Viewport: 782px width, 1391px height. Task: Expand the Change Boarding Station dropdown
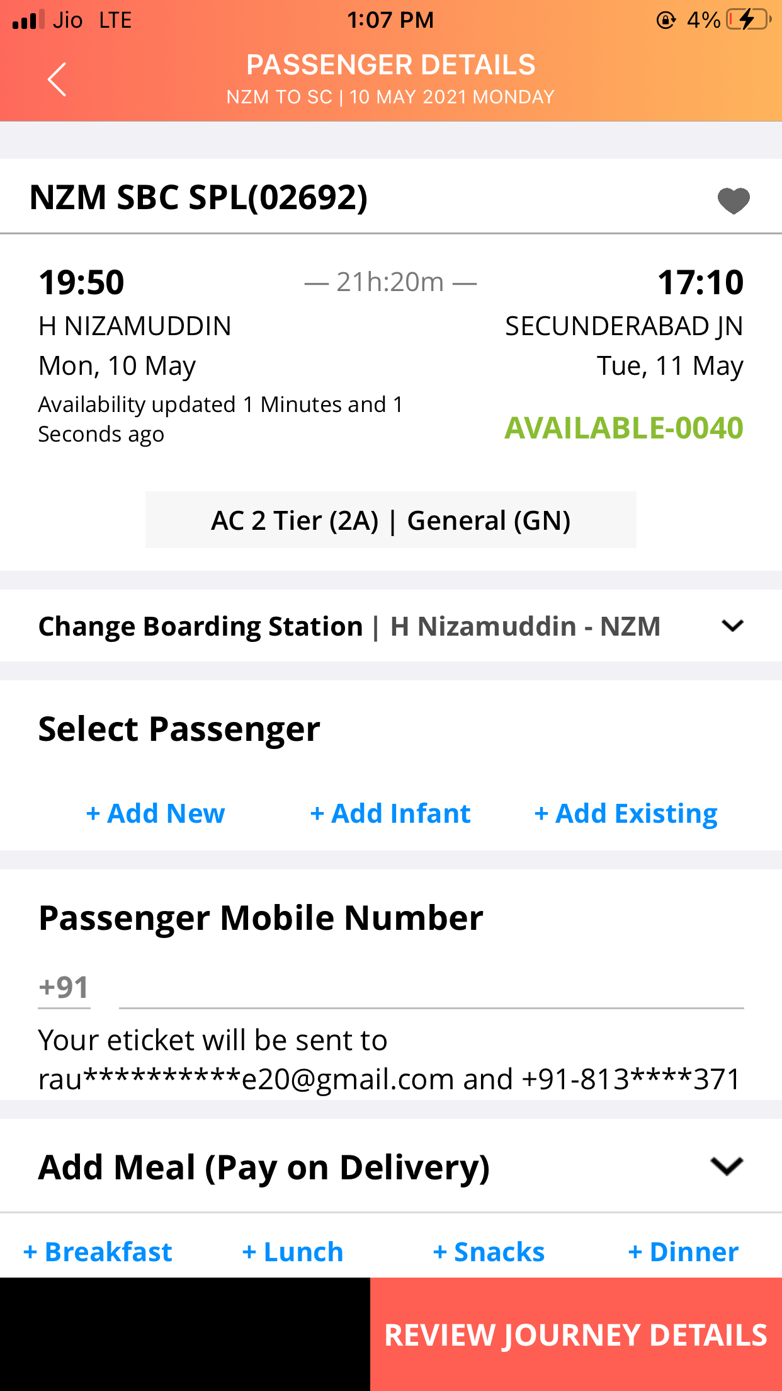[x=733, y=626]
